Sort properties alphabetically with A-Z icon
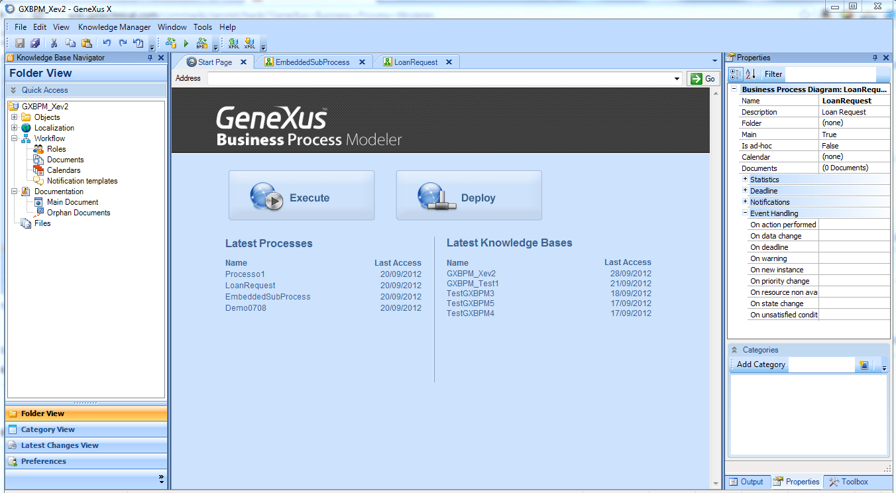Screen dimensions: 896x493 click(x=751, y=74)
